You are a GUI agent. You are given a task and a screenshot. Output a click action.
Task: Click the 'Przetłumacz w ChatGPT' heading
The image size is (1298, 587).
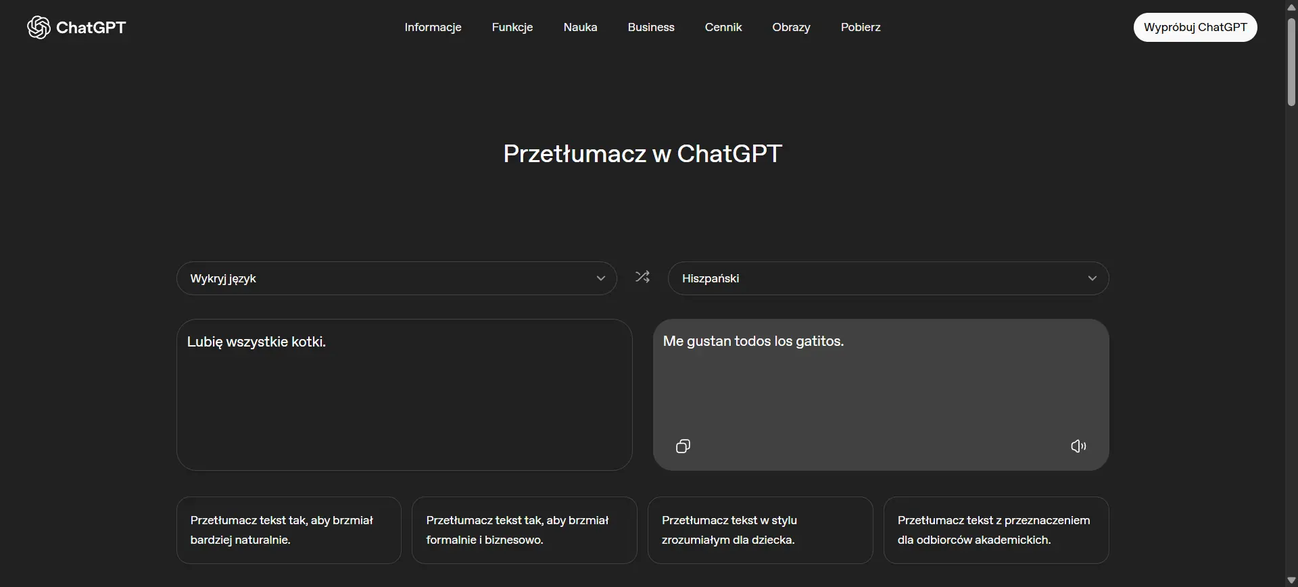[x=642, y=153]
